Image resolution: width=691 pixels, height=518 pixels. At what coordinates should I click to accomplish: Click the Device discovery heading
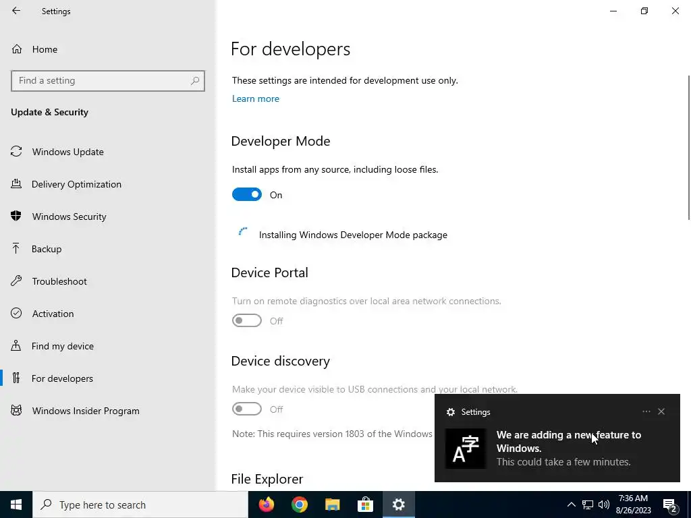pyautogui.click(x=280, y=361)
